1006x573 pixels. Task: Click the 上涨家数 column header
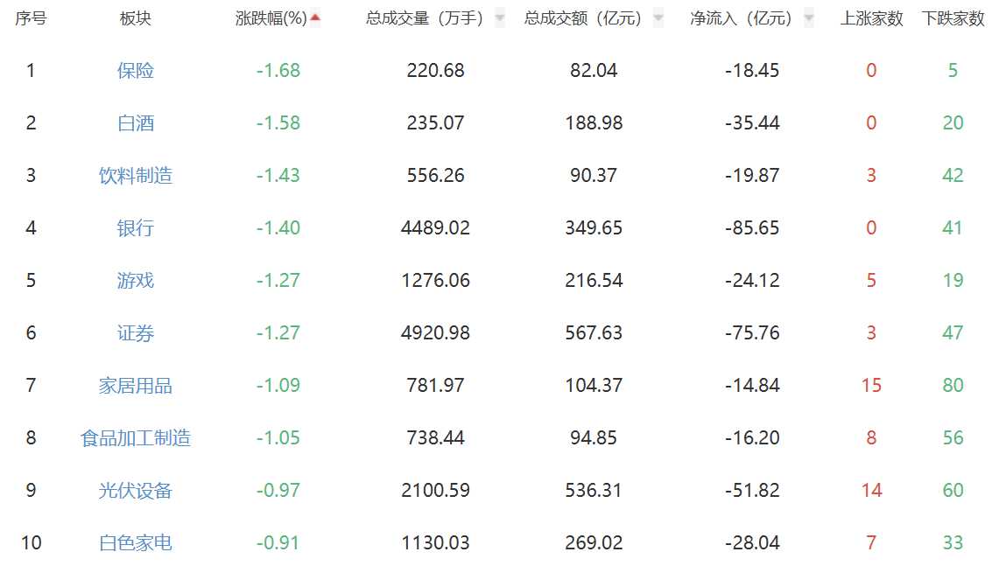(x=871, y=18)
